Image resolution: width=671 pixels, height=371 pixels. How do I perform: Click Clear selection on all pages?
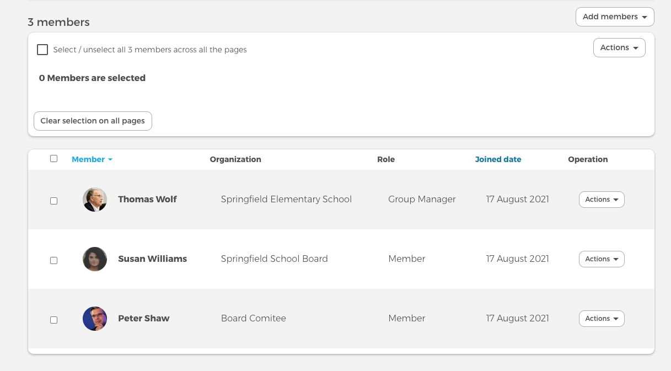click(x=93, y=121)
